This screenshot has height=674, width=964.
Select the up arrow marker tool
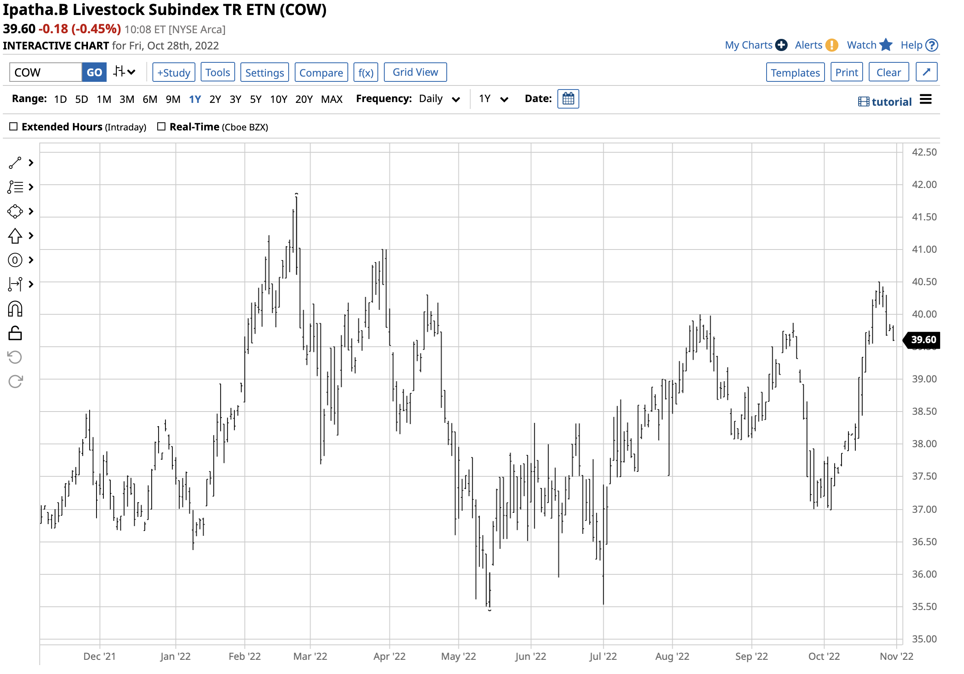[x=15, y=236]
